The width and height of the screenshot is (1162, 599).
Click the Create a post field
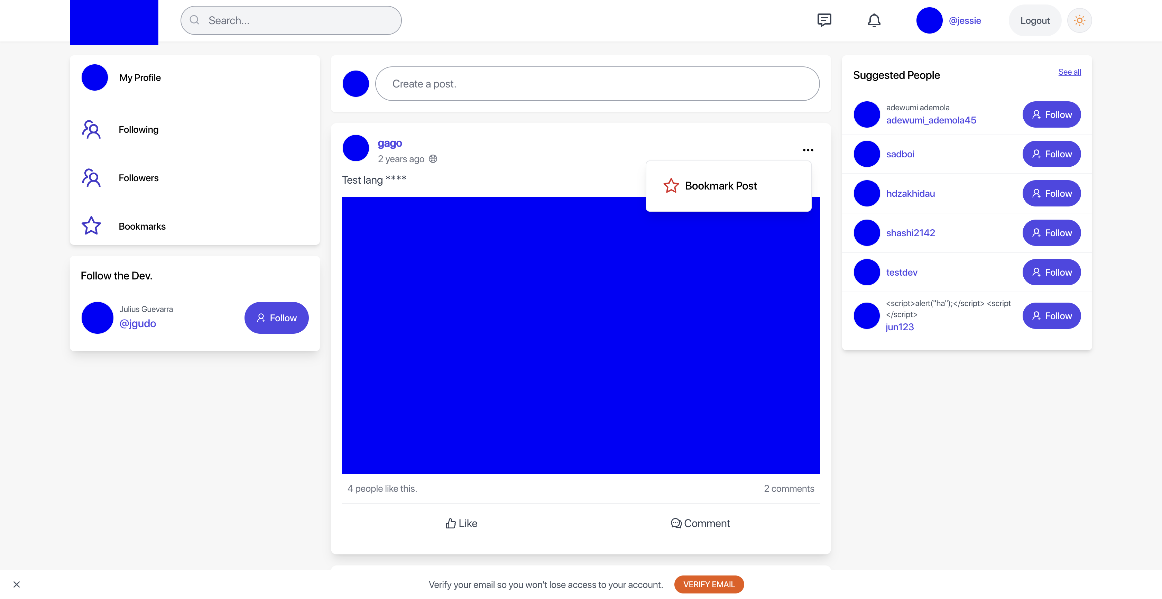(x=597, y=84)
